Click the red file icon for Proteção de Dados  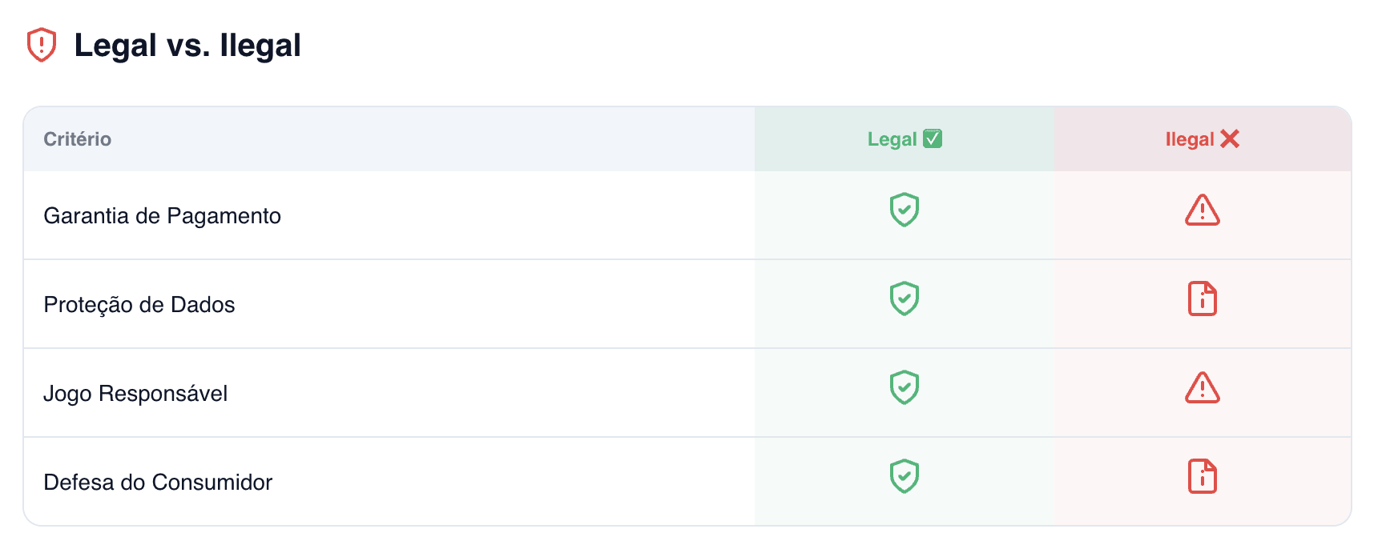1202,299
